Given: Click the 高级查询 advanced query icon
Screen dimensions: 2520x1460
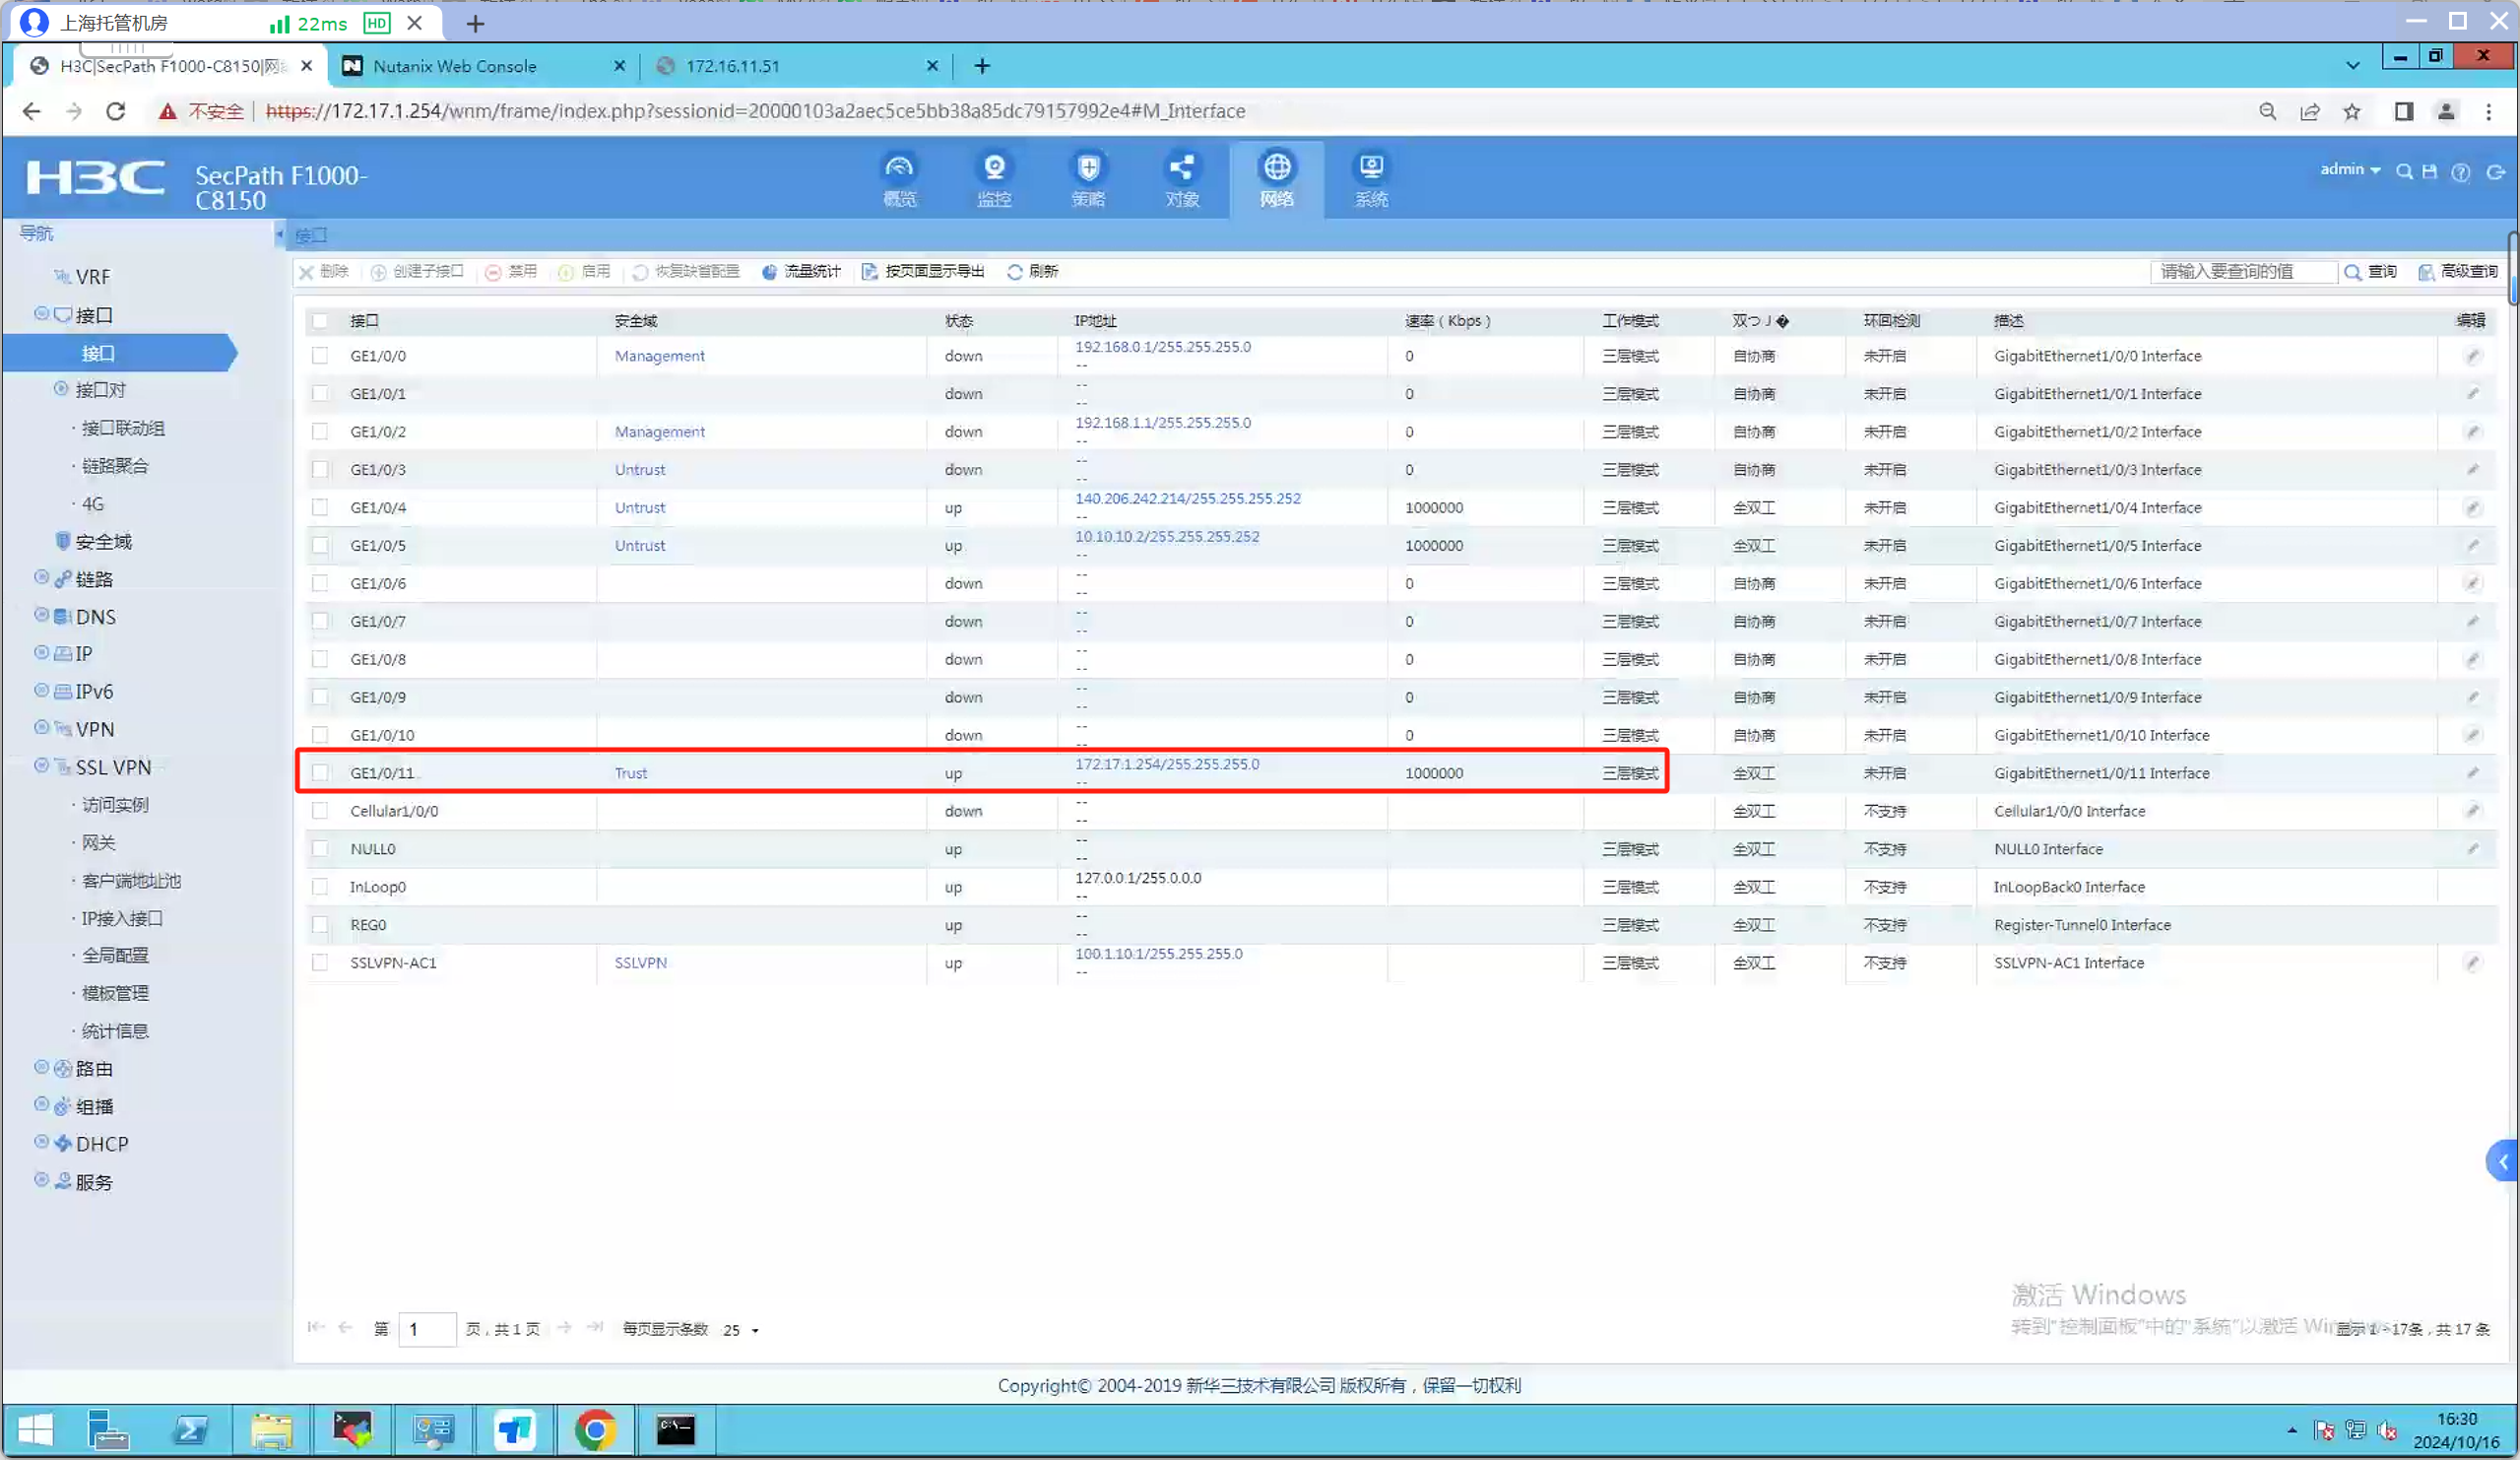Looking at the screenshot, I should pyautogui.click(x=2425, y=272).
